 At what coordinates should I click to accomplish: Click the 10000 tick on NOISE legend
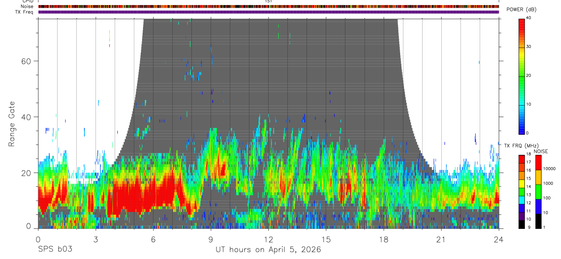click(549, 169)
